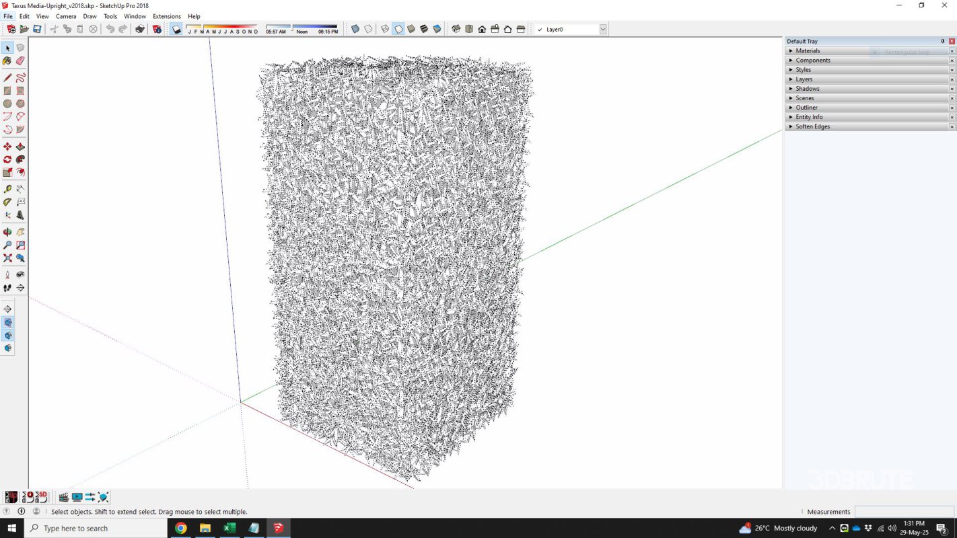Image resolution: width=957 pixels, height=538 pixels.
Task: Uncheck the Layer0 visibility checkmark
Action: coord(539,29)
